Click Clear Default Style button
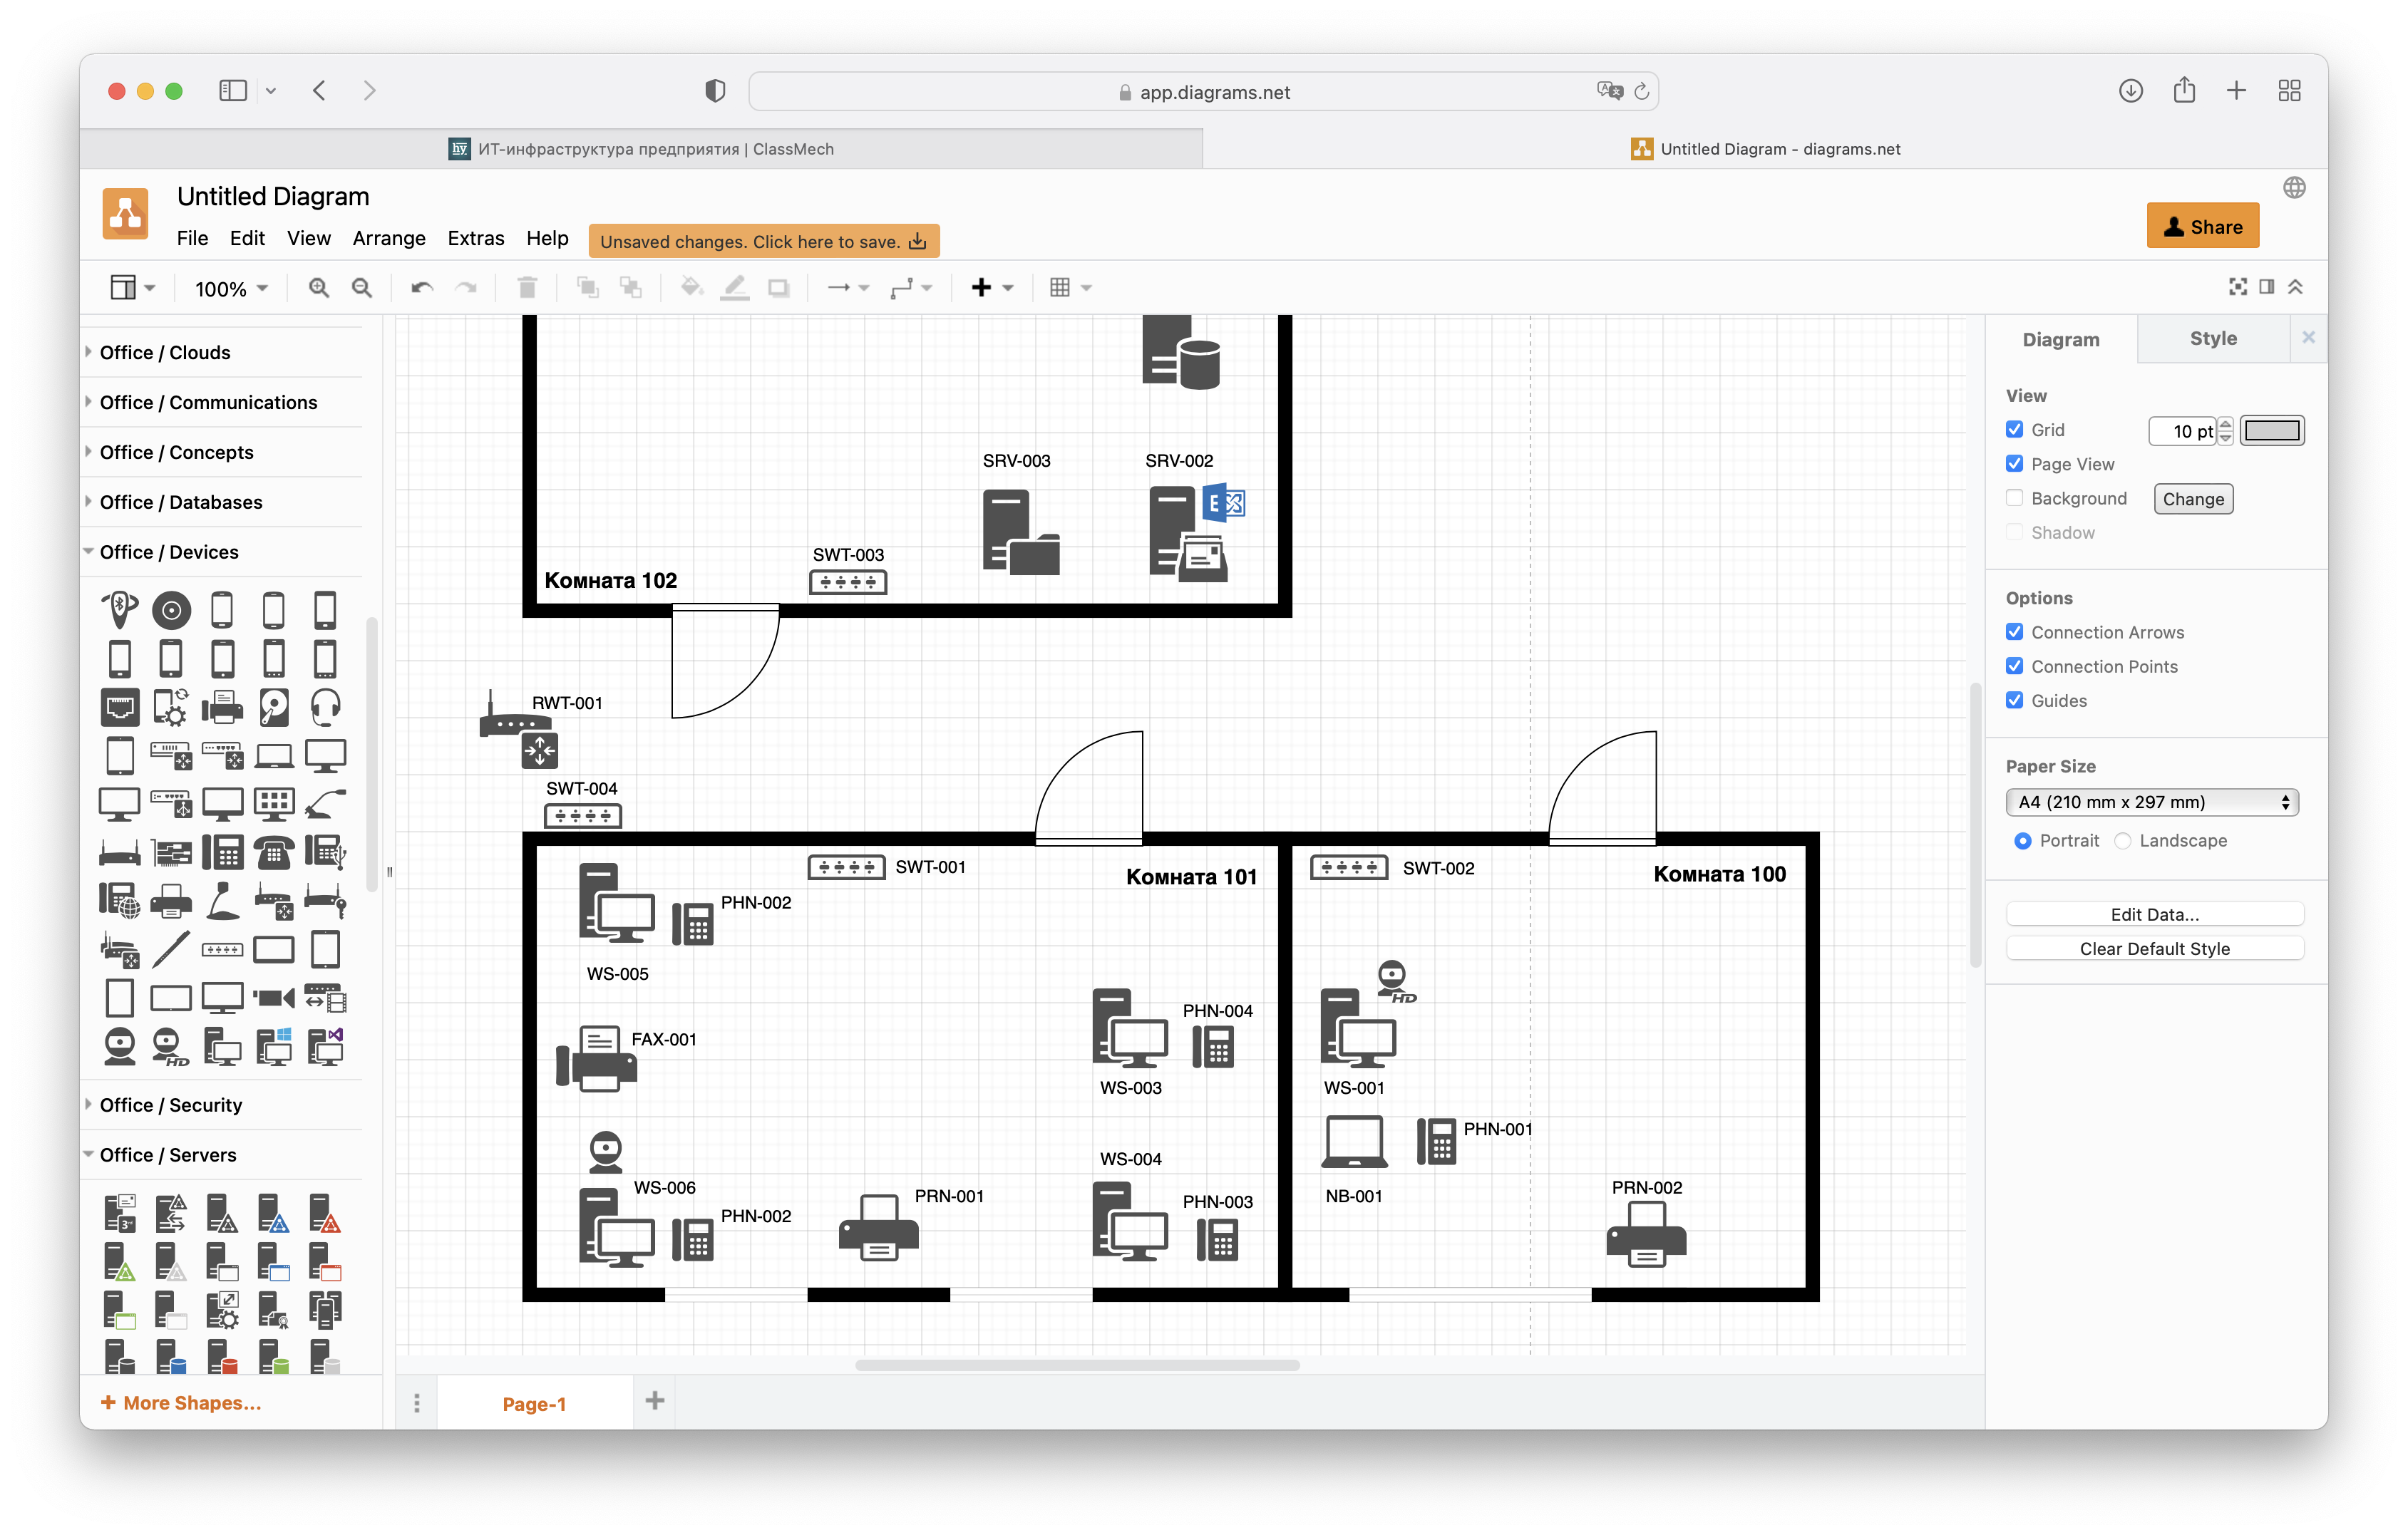Image resolution: width=2408 pixels, height=1535 pixels. [x=2154, y=948]
